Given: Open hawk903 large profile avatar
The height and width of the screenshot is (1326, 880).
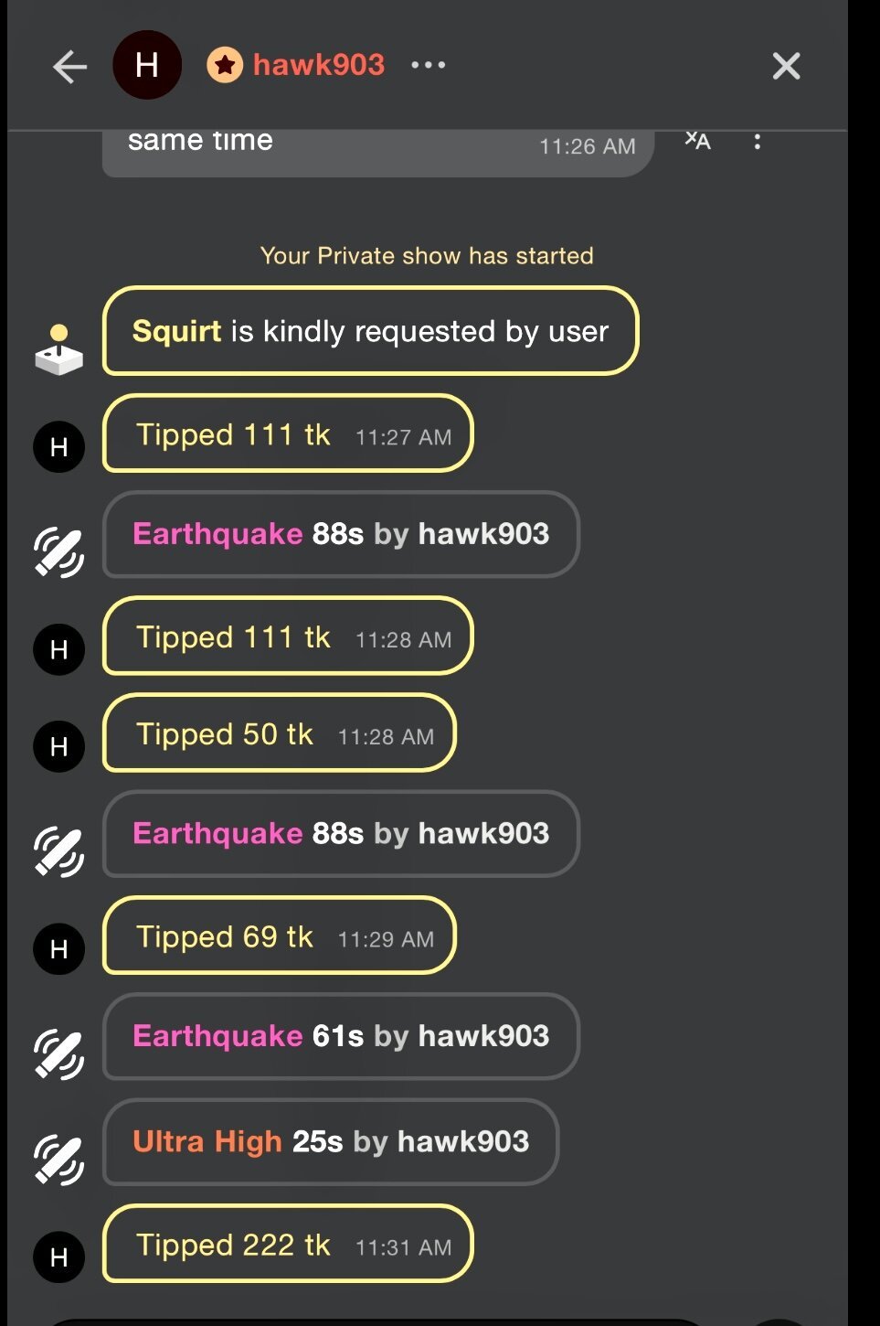Looking at the screenshot, I should pyautogui.click(x=147, y=66).
